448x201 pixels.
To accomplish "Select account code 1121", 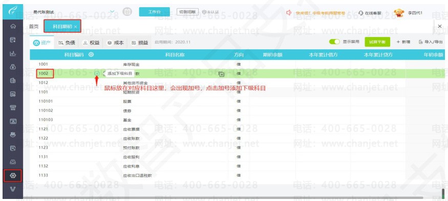I will pos(43,129).
